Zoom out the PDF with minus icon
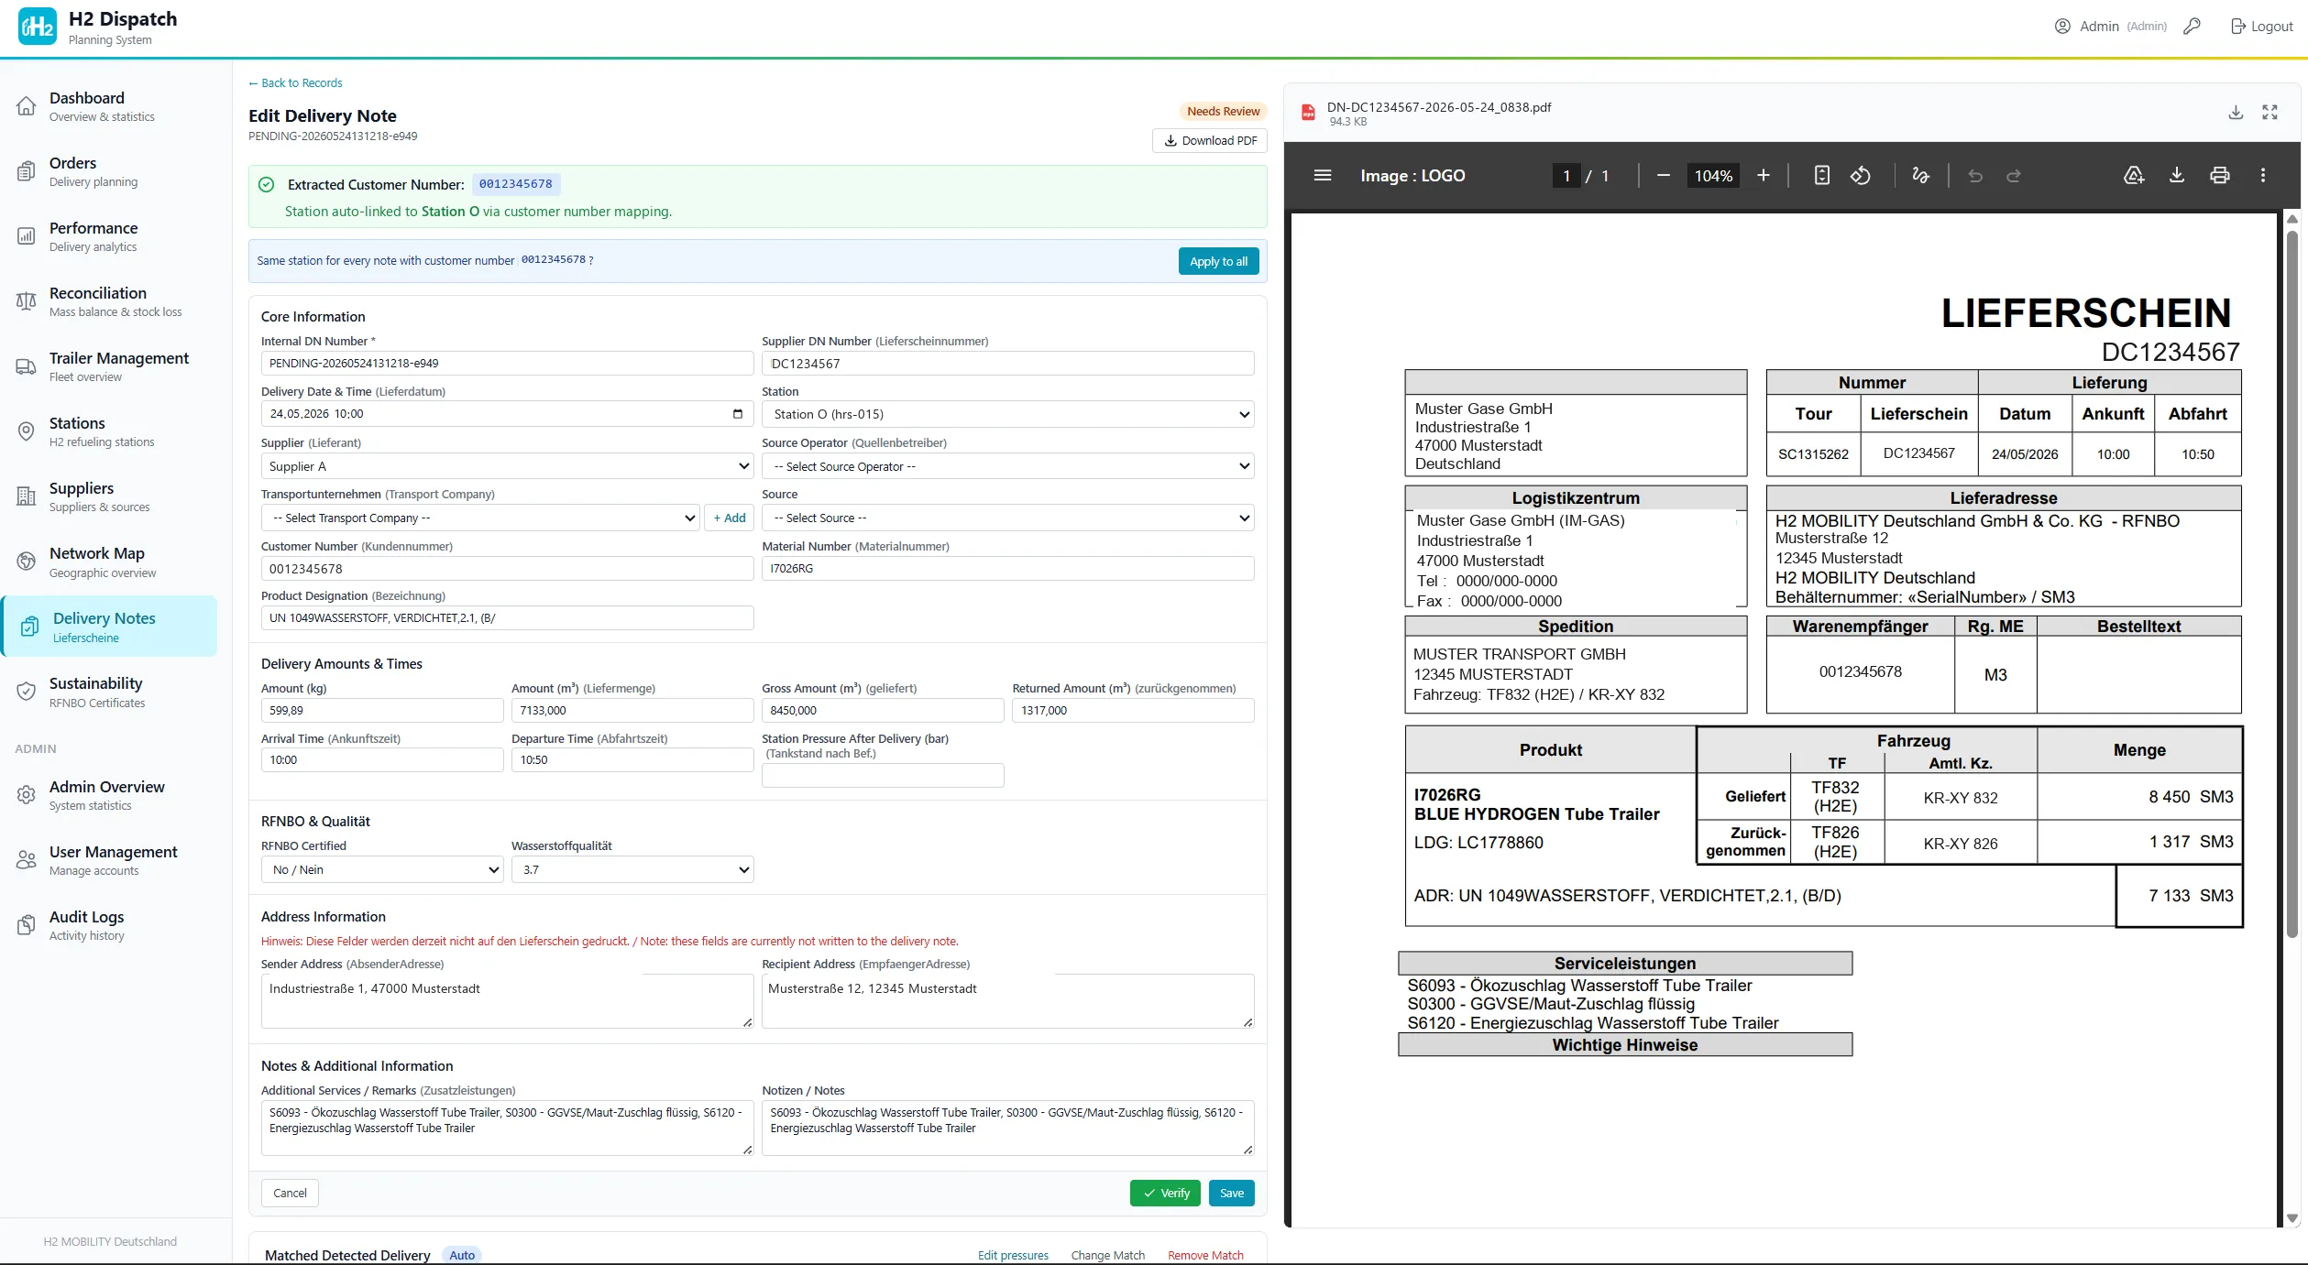The height and width of the screenshot is (1265, 2308). (x=1664, y=175)
